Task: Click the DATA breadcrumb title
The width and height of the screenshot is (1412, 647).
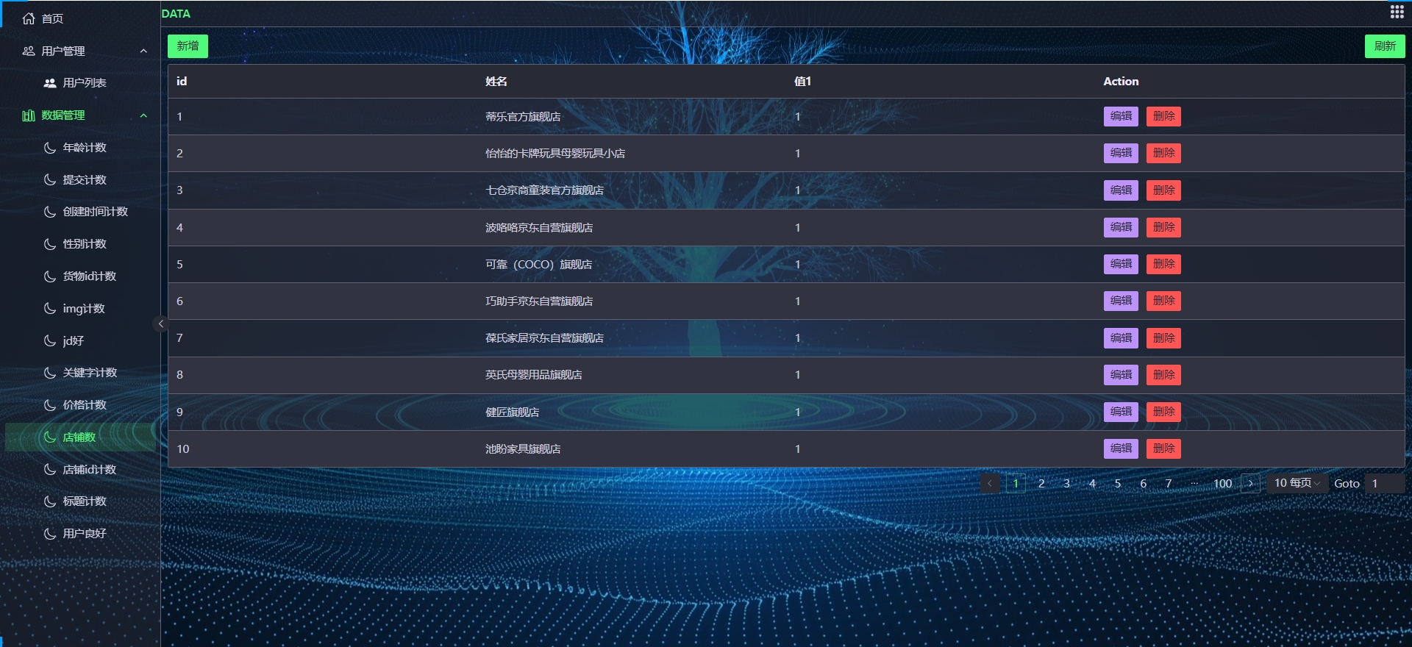Action: tap(176, 14)
